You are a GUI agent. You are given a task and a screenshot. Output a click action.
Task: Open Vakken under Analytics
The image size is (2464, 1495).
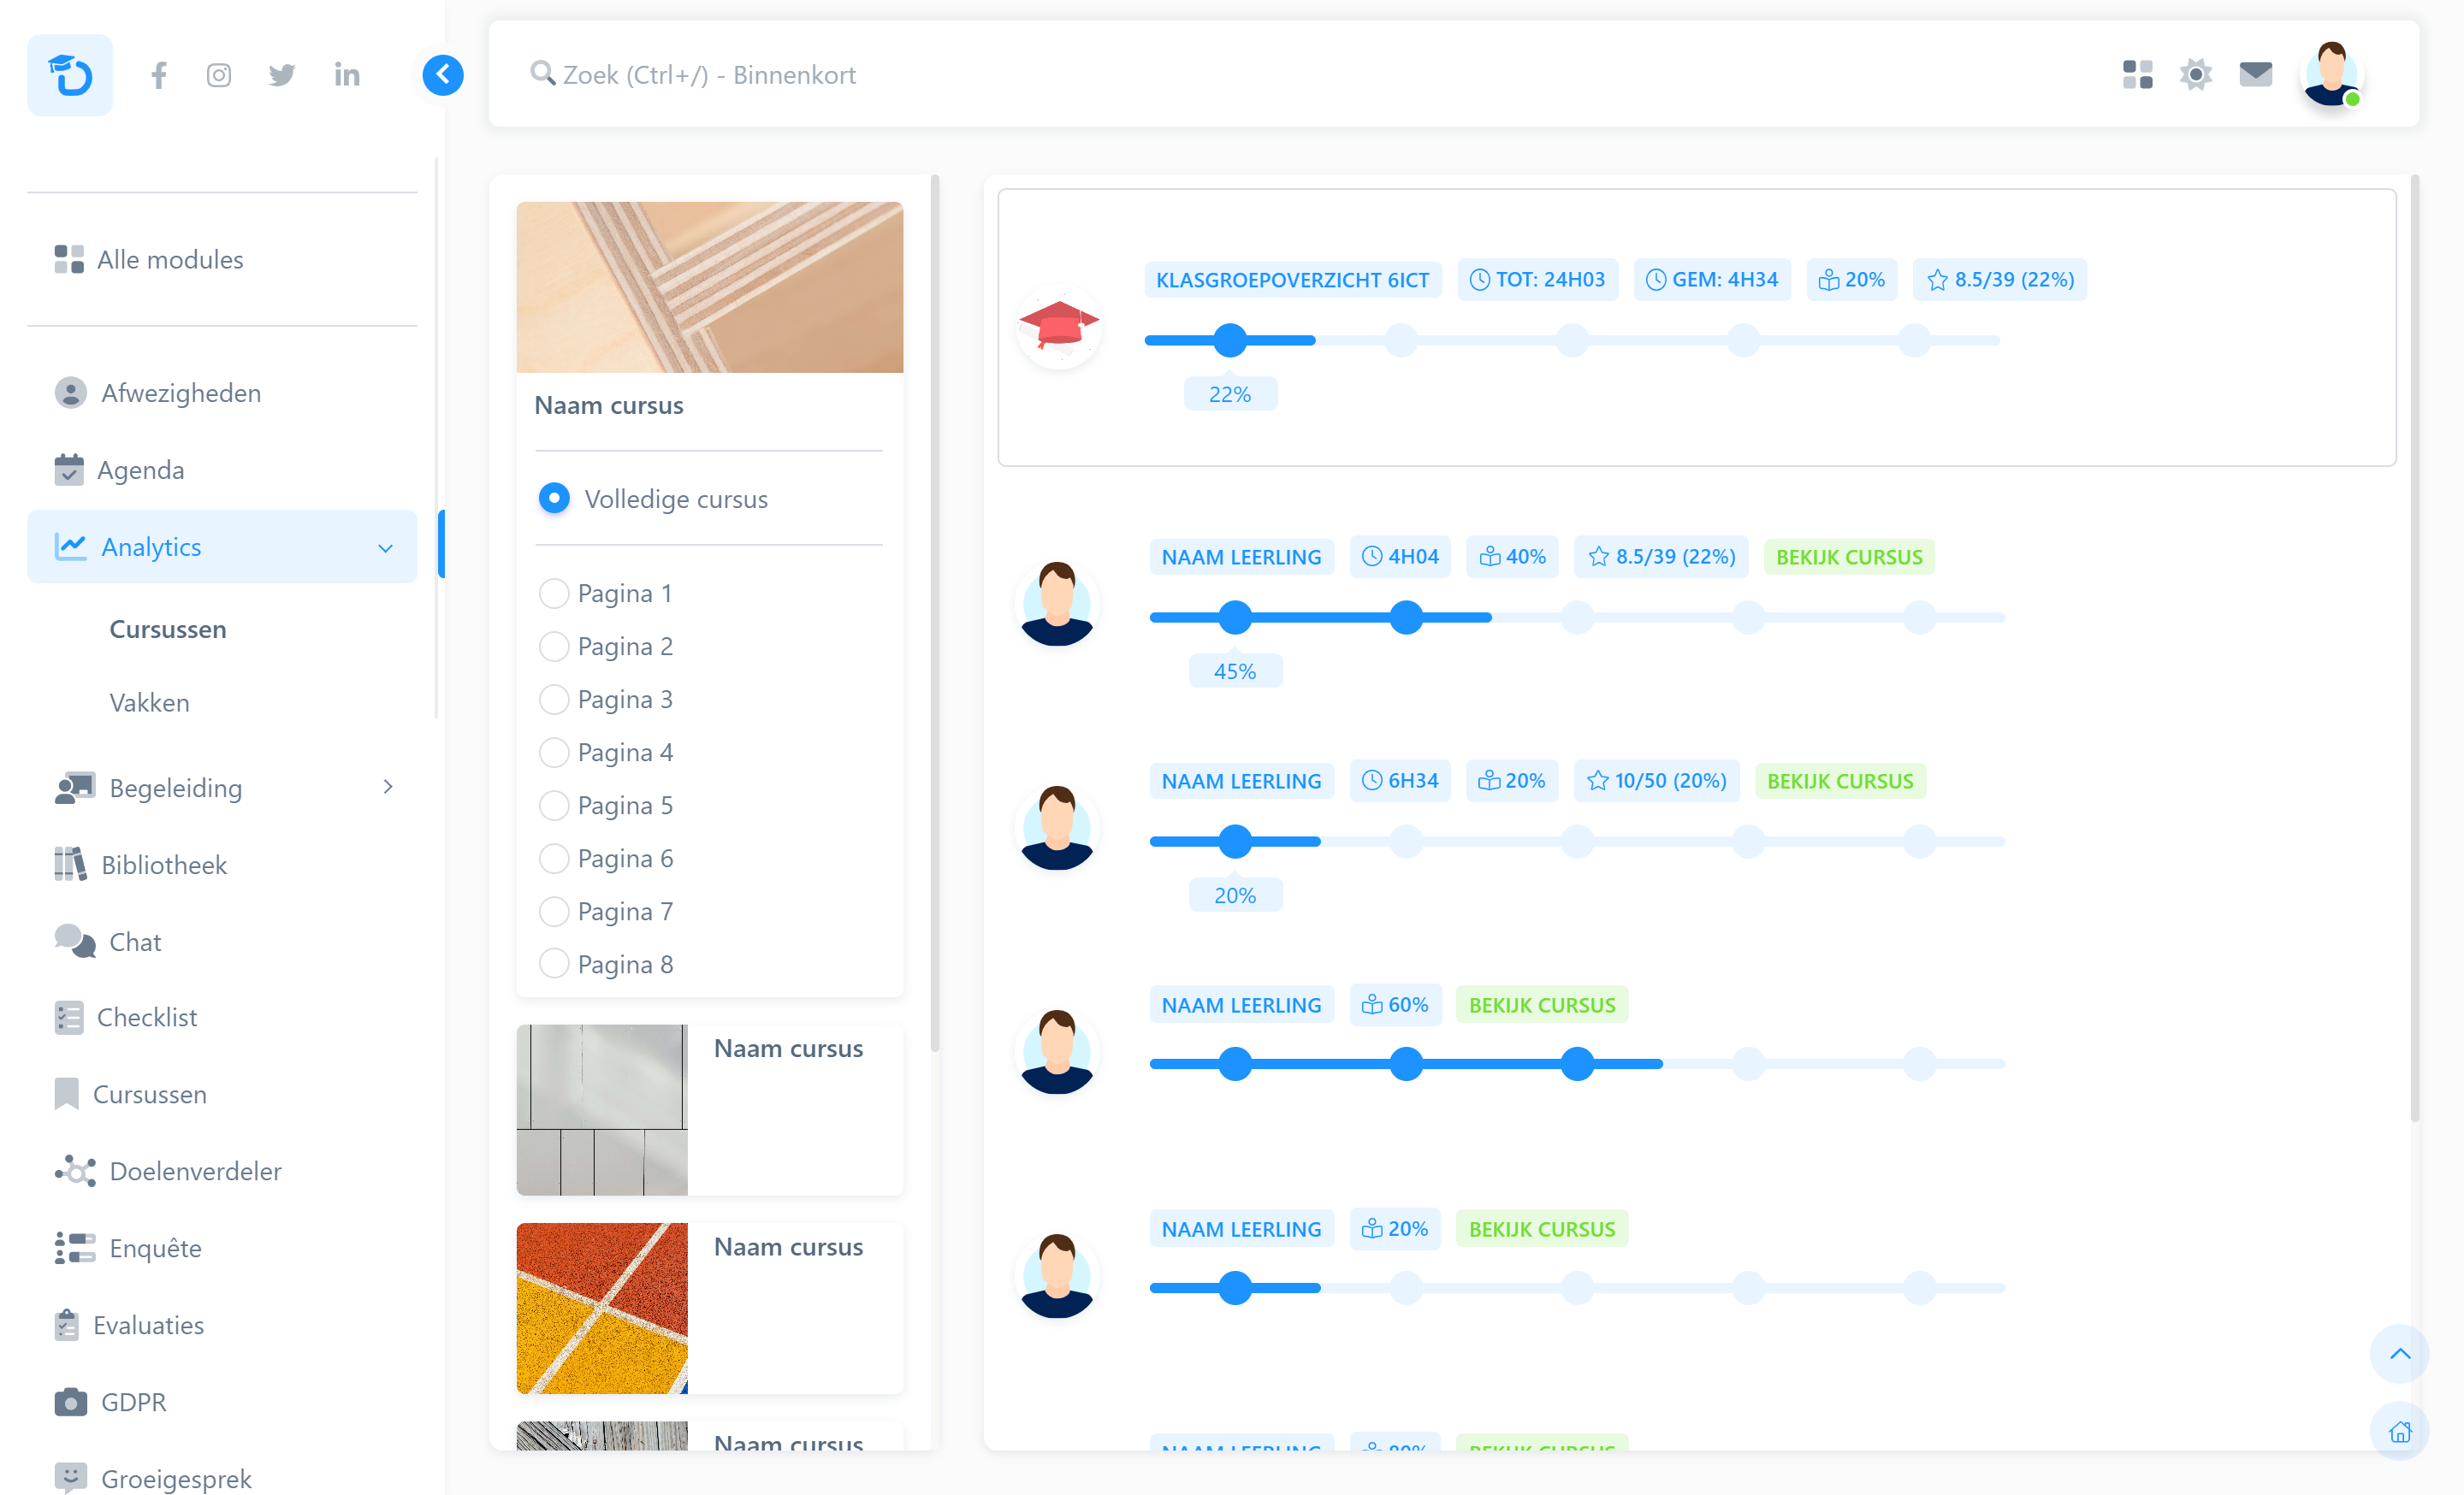[149, 702]
